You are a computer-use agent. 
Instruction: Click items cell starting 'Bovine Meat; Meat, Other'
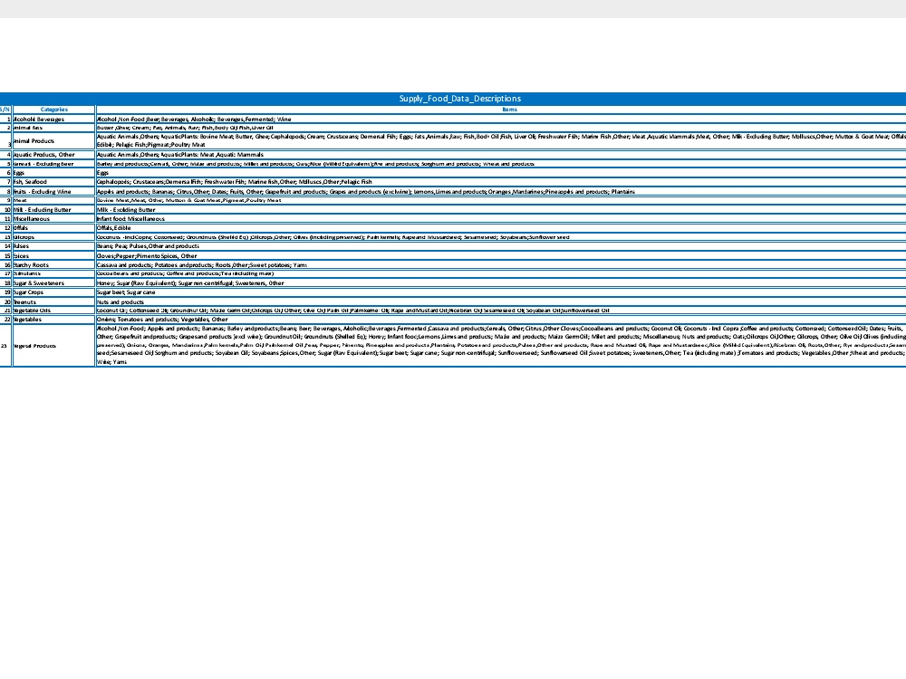click(501, 200)
